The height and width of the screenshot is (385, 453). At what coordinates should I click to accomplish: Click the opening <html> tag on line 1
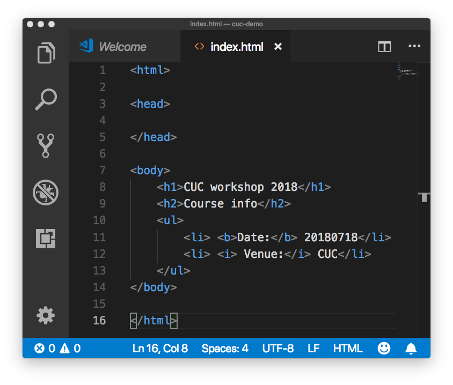tap(150, 70)
